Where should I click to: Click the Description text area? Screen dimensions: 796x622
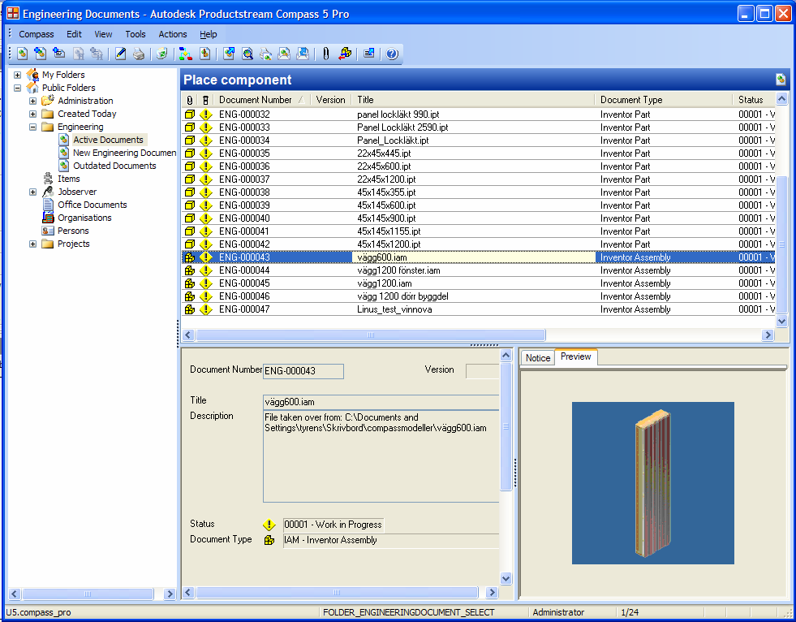(381, 456)
